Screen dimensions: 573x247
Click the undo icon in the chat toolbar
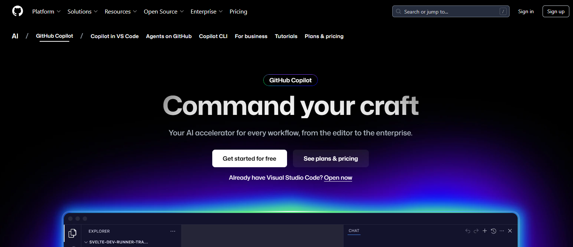pyautogui.click(x=467, y=231)
